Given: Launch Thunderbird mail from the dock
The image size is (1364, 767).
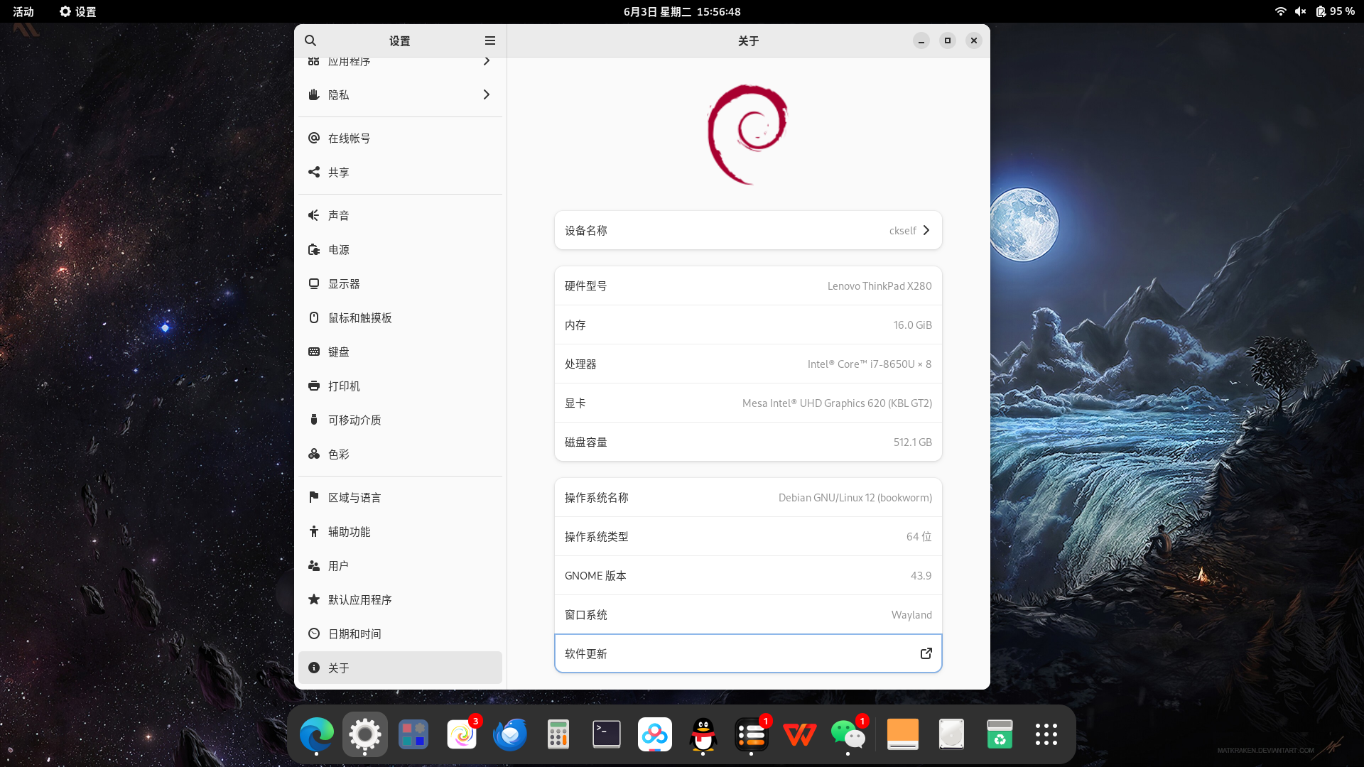Looking at the screenshot, I should [x=510, y=734].
